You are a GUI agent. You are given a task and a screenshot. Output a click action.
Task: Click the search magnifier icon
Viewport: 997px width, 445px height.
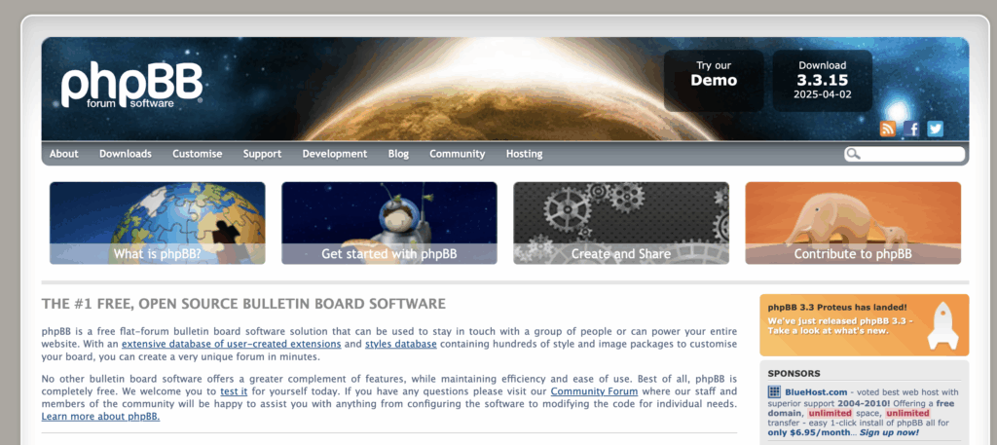tap(853, 154)
